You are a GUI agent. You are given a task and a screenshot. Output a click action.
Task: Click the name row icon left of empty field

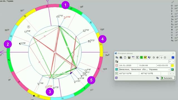tap(117, 61)
